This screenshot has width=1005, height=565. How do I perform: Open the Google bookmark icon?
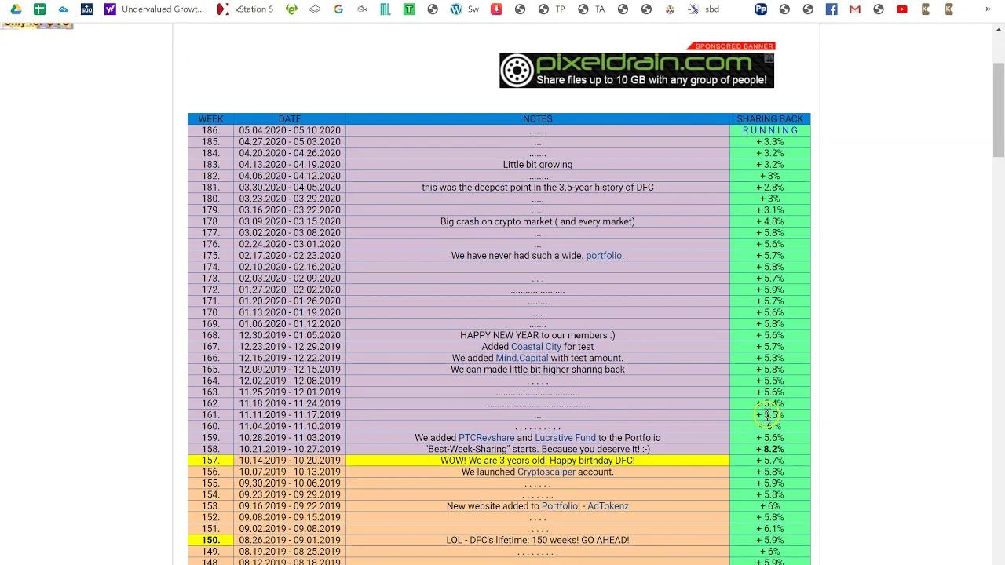click(x=338, y=9)
